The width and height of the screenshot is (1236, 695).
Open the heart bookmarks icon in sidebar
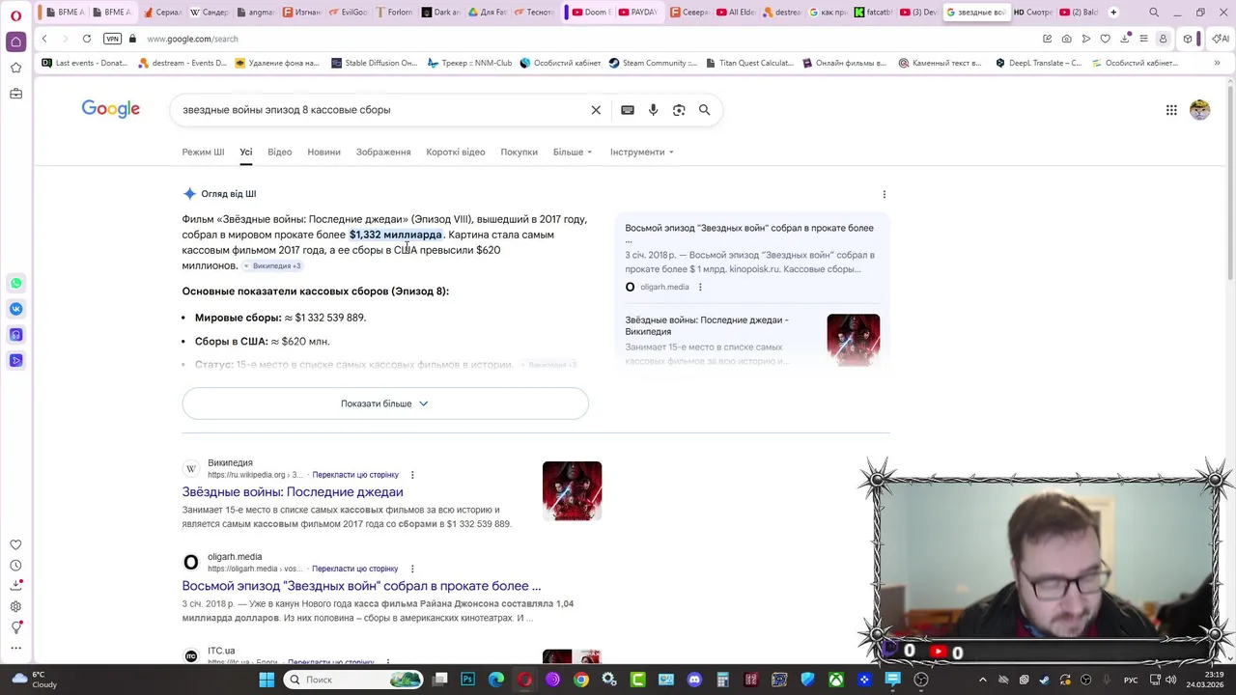point(15,544)
